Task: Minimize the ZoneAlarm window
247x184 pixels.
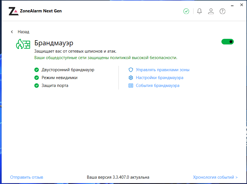Action: [232, 6]
